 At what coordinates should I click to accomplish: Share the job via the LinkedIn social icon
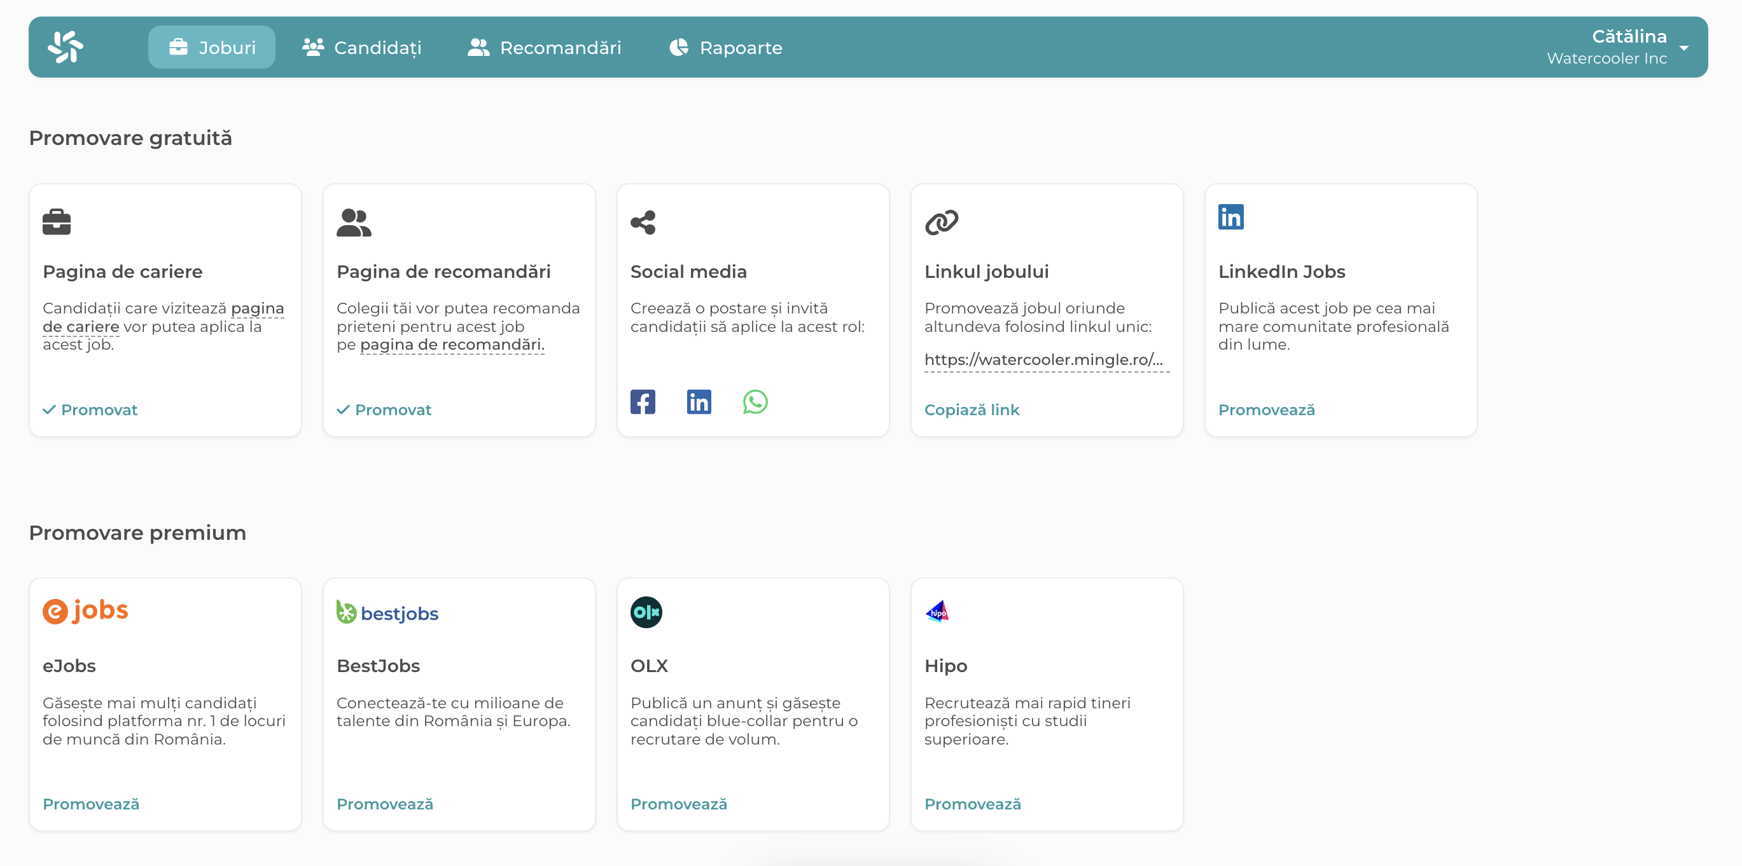click(x=699, y=402)
